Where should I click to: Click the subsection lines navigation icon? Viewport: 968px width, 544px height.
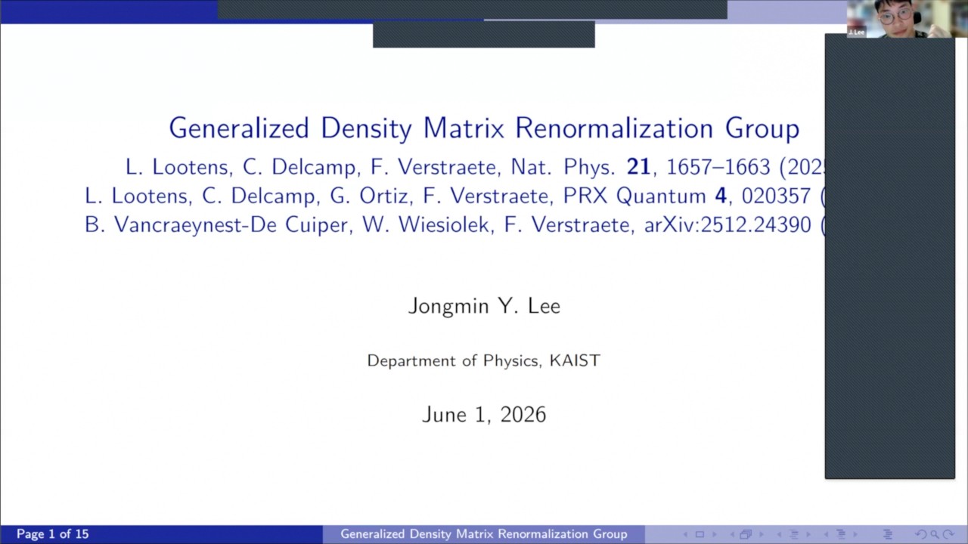pos(794,534)
